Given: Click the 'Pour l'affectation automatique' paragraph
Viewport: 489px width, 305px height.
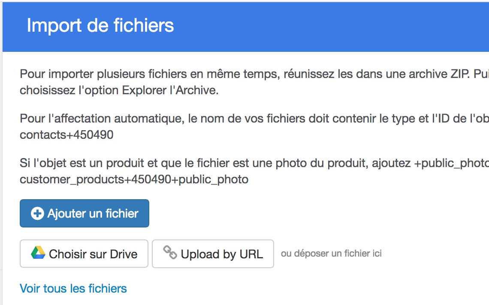Looking at the screenshot, I should tap(254, 126).
